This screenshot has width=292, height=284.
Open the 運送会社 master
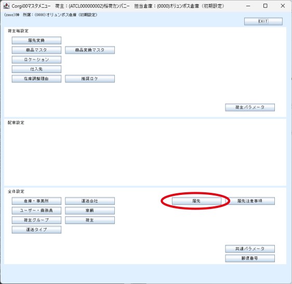[90, 201]
